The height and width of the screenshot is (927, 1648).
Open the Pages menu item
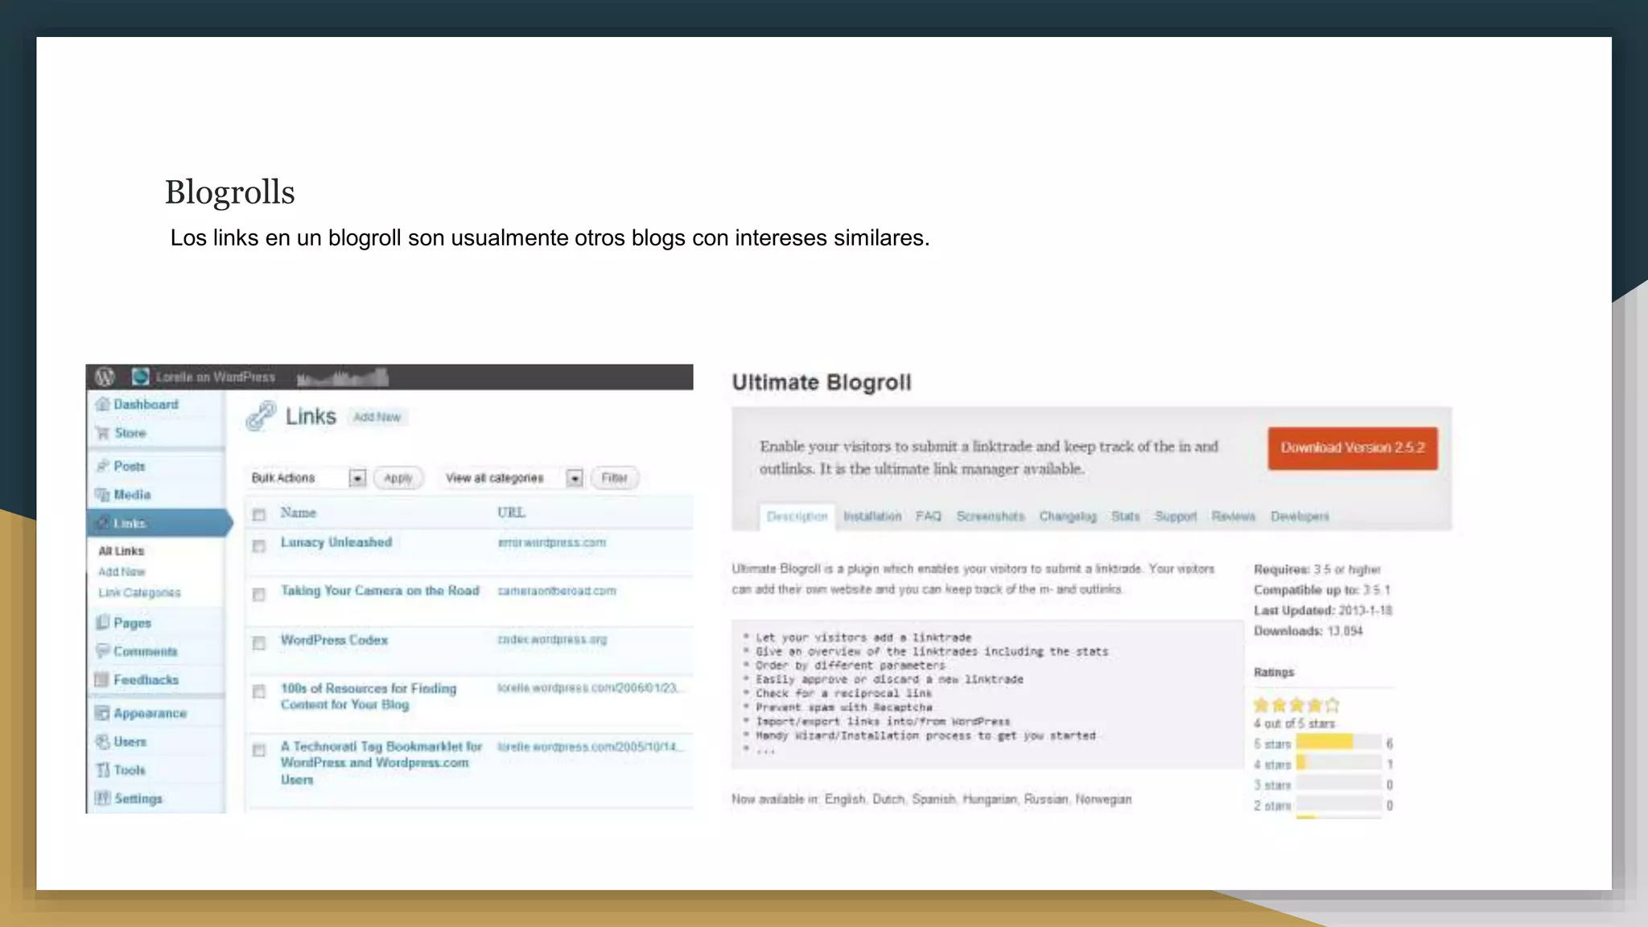(132, 623)
